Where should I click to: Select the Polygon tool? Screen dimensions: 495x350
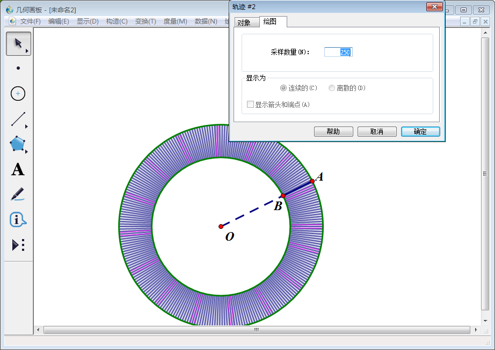(17, 144)
